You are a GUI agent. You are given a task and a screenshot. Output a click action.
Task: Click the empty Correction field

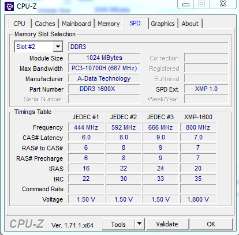(206, 58)
